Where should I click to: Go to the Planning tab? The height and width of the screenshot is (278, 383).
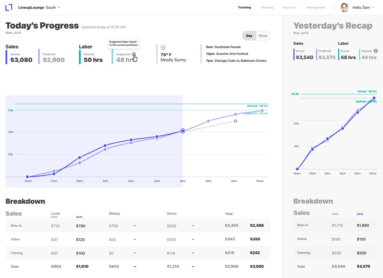(x=267, y=7)
